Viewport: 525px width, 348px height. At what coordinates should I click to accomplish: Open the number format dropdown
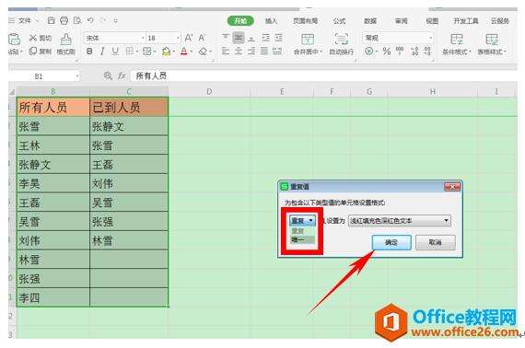point(398,38)
